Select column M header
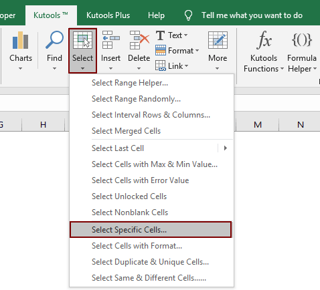The height and width of the screenshot is (290, 320). [x=258, y=124]
